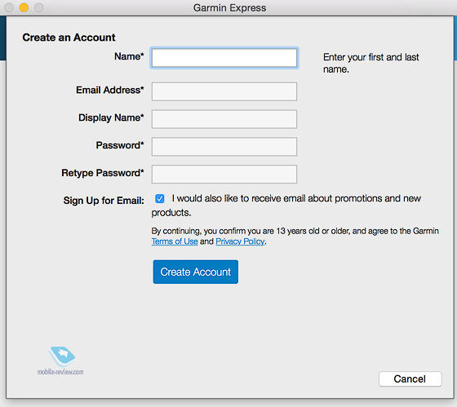
Task: Click the 'Enter your first and last name' hint
Action: click(x=370, y=64)
